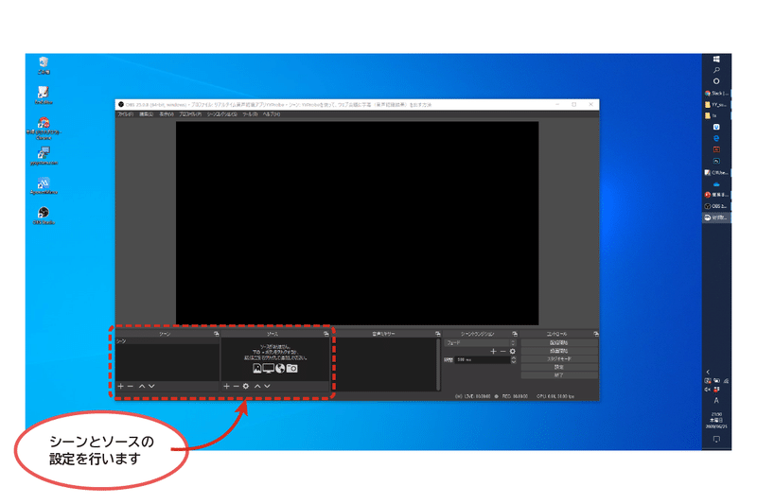The width and height of the screenshot is (757, 504).
Task: Click the IME mode A indicator
Action: pyautogui.click(x=716, y=400)
